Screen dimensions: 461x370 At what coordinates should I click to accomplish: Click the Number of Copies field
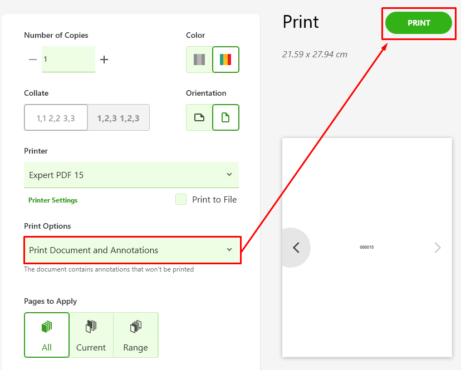click(x=68, y=59)
